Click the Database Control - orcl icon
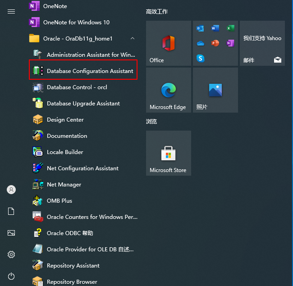This screenshot has height=286, width=293. coord(38,87)
